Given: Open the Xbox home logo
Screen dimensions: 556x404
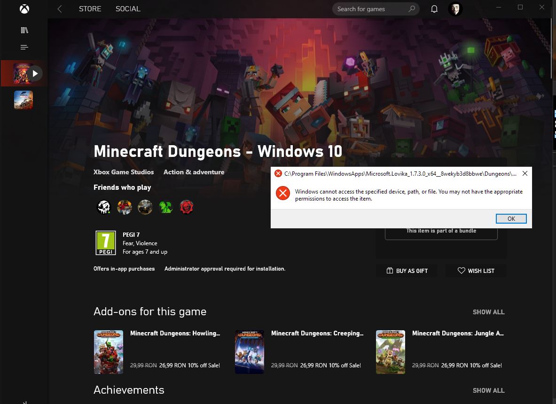Looking at the screenshot, I should pyautogui.click(x=24, y=9).
